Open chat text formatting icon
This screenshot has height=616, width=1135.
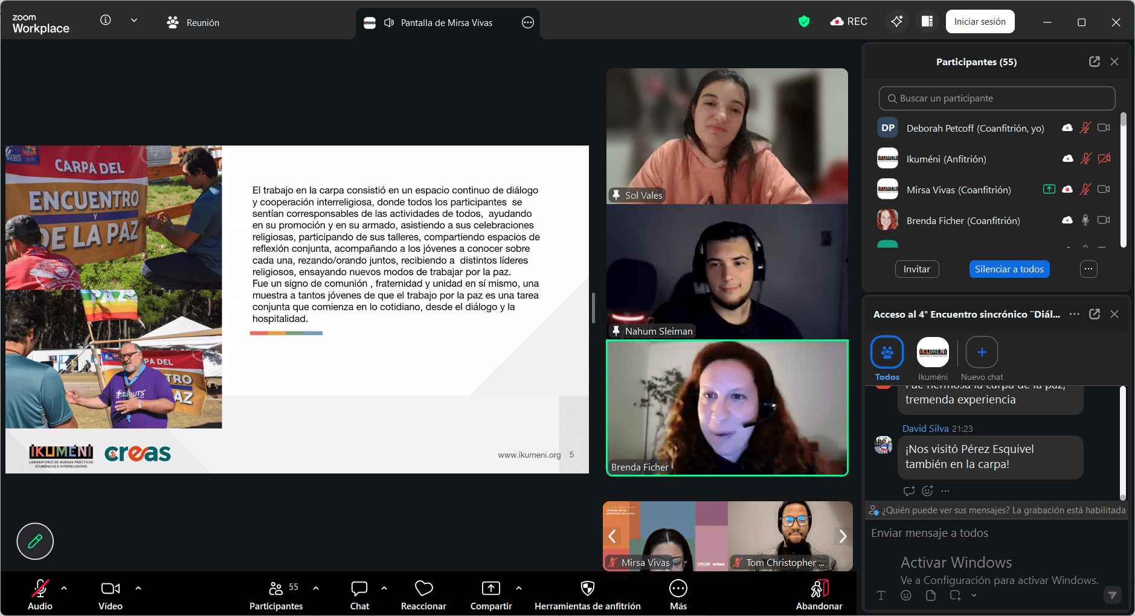(881, 595)
